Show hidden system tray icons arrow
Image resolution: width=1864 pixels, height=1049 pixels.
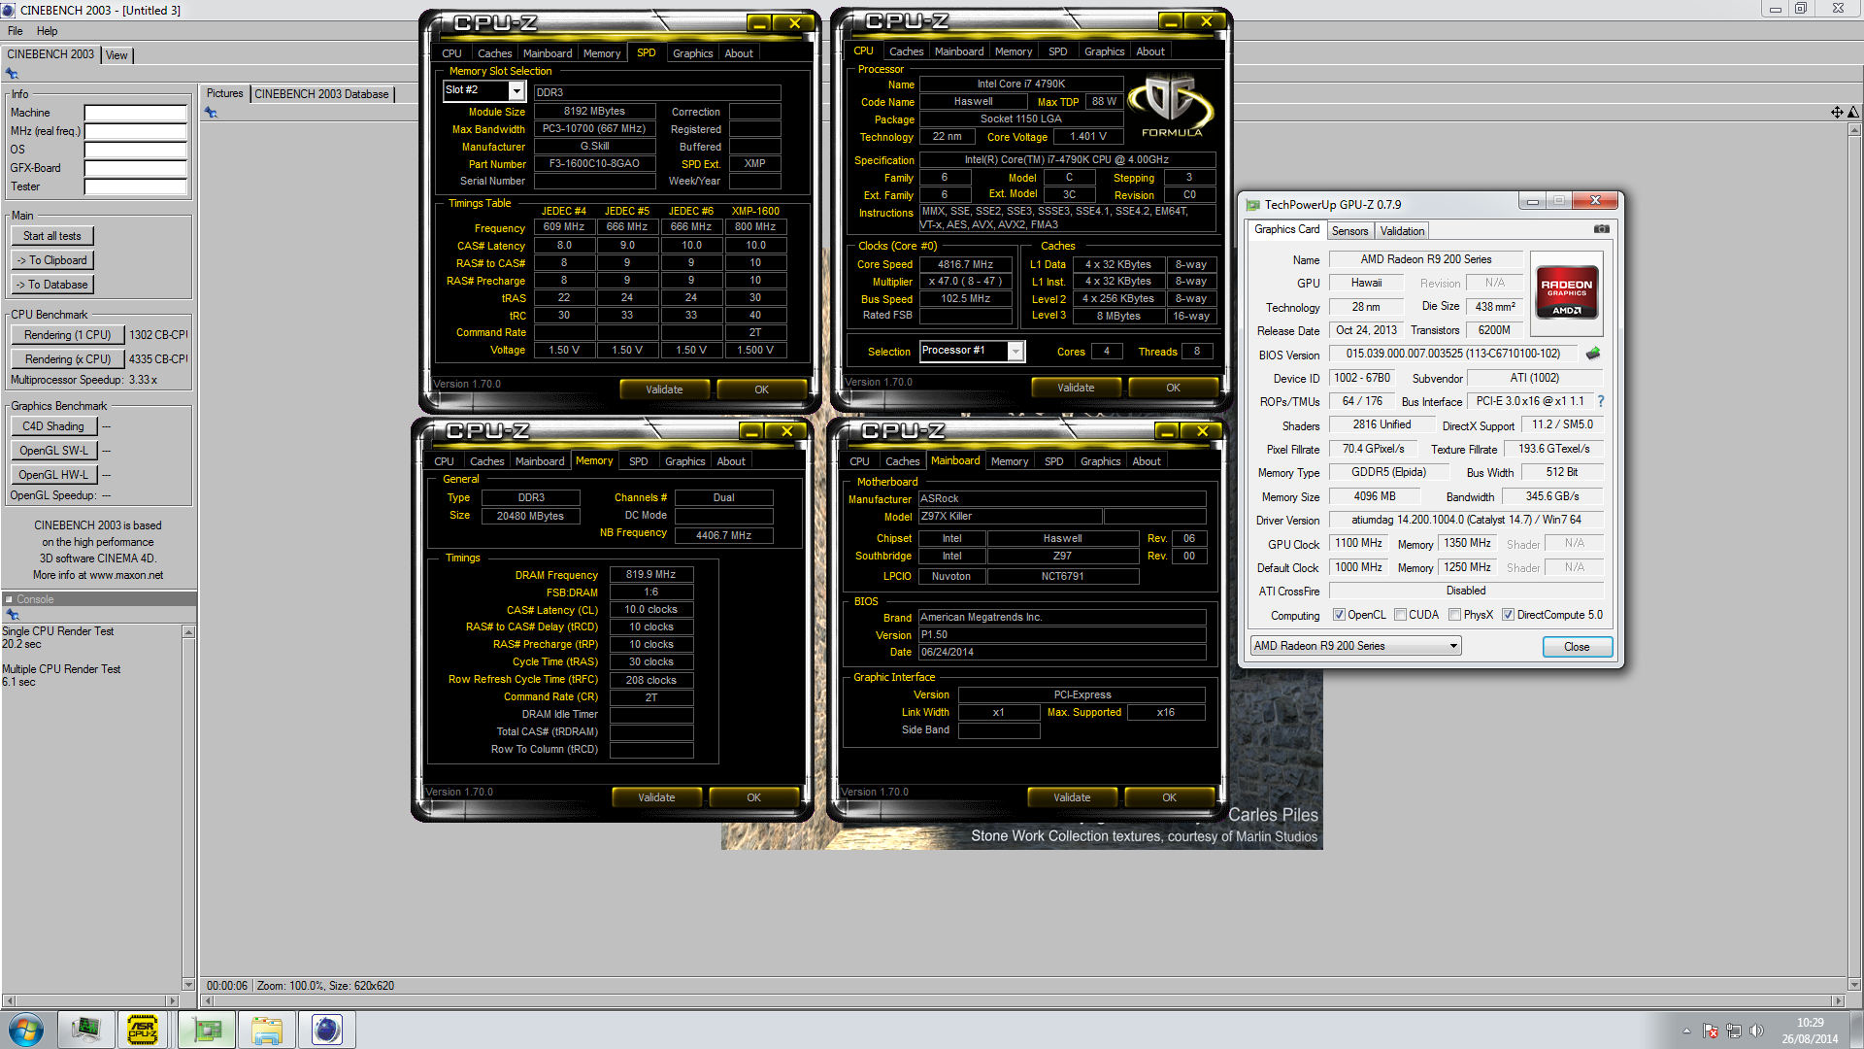(1686, 1031)
